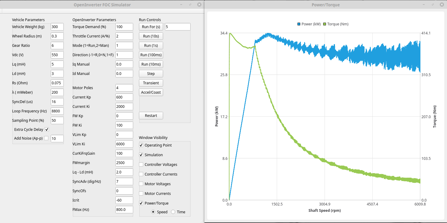Start simulation with Run For (s) button
The image size is (447, 223).
(151, 27)
